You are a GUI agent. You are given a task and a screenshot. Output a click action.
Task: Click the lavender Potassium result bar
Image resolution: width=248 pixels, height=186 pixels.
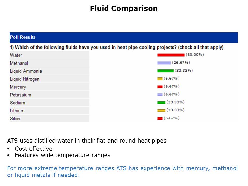[160, 95]
